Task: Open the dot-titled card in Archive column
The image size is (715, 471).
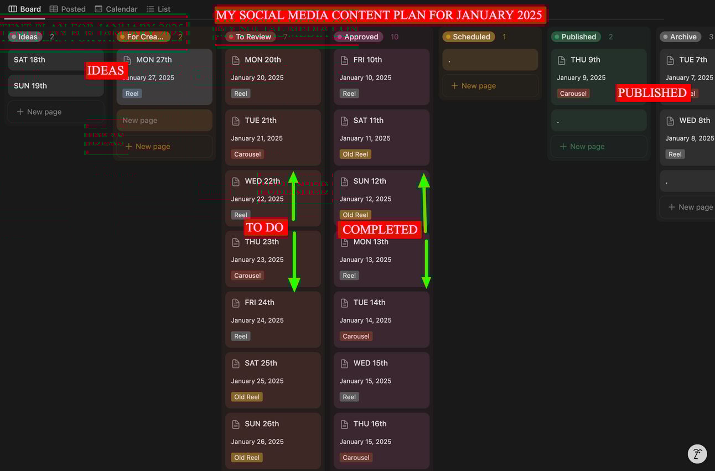Action: (687, 181)
